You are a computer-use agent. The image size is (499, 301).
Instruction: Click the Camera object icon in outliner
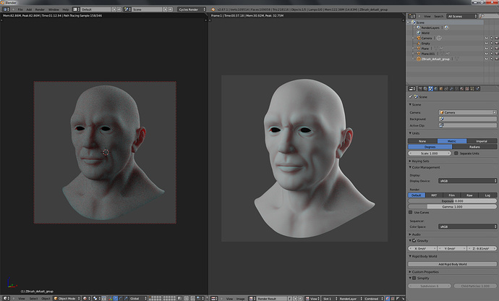(x=419, y=38)
